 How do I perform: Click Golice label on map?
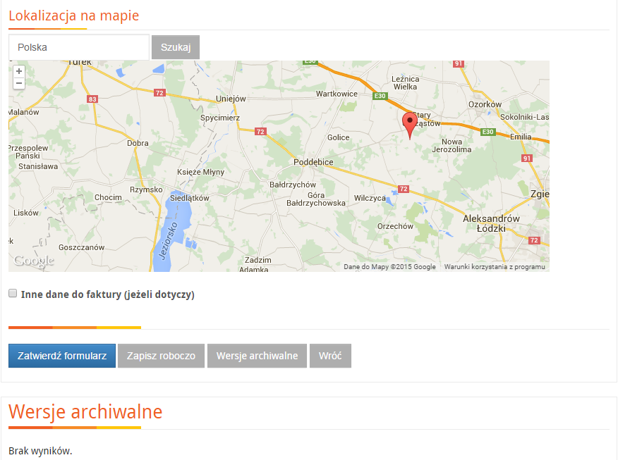pos(338,137)
